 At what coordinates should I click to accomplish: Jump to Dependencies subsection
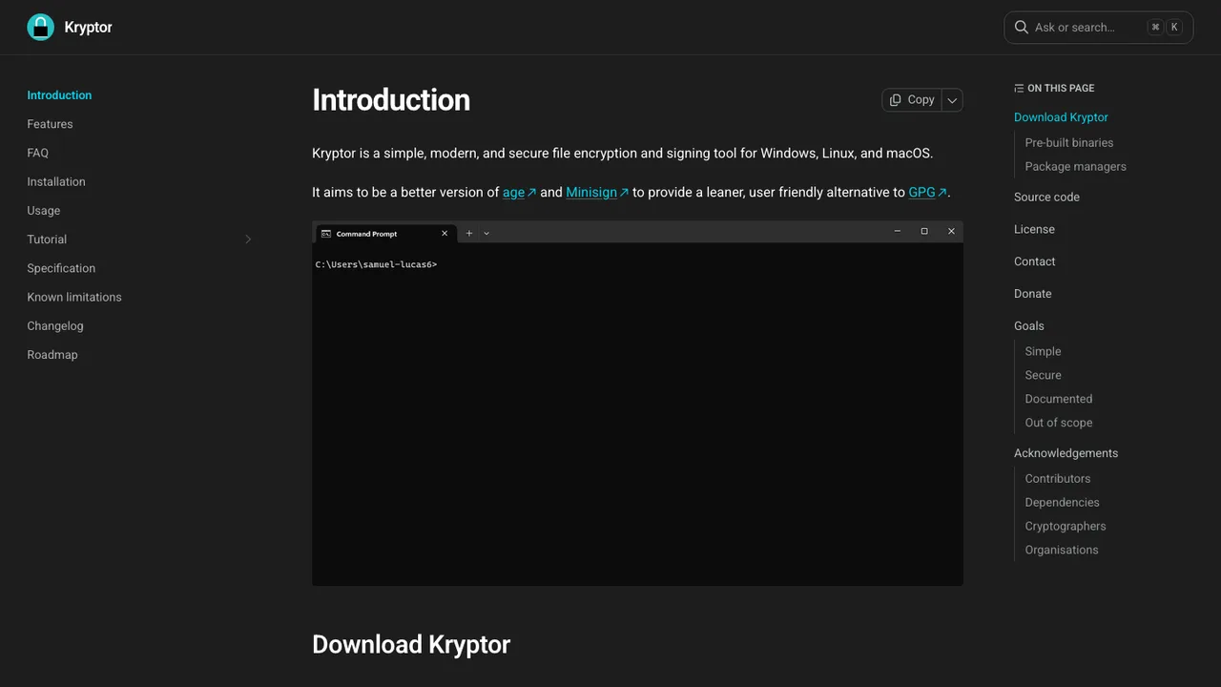click(1062, 502)
